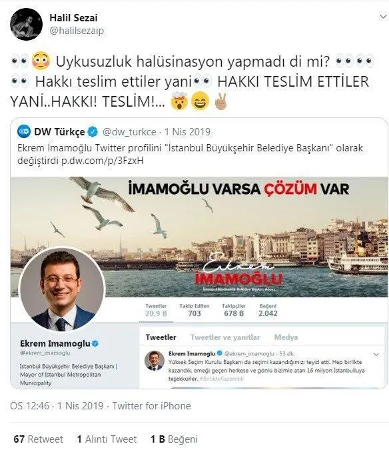View the 1 B Beğeni likes
Image resolution: width=389 pixels, height=454 pixels.
pyautogui.click(x=174, y=439)
